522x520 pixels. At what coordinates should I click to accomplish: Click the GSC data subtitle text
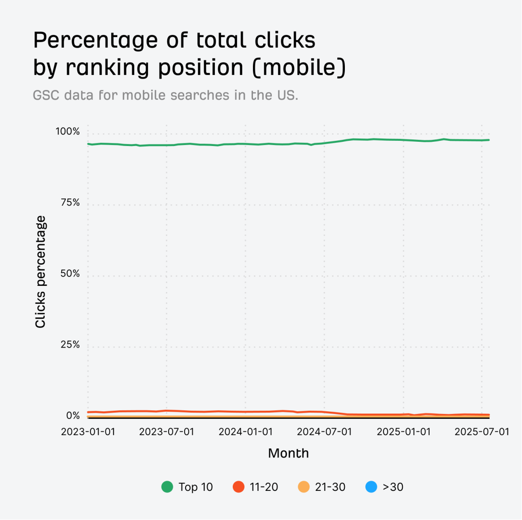[x=165, y=95]
